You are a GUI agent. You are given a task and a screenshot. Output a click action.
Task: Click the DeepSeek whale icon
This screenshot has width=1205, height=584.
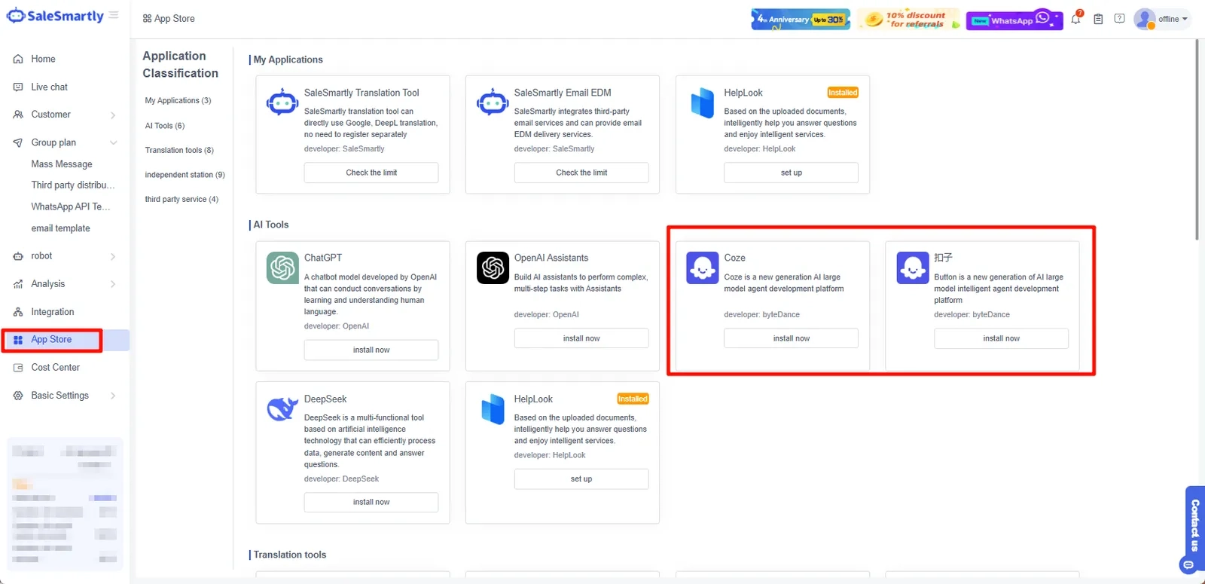(x=282, y=408)
